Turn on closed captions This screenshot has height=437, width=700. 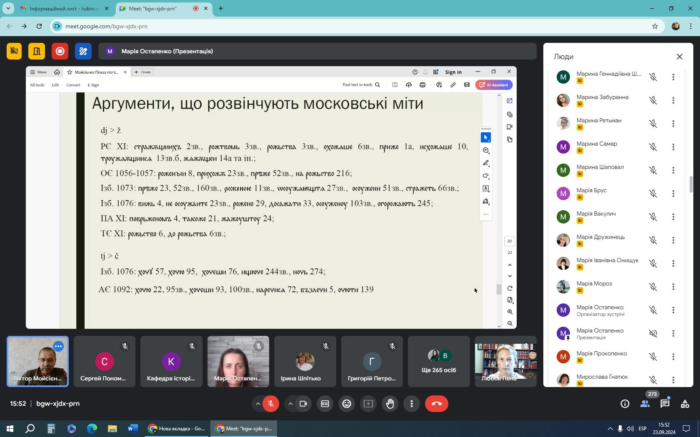click(x=325, y=404)
